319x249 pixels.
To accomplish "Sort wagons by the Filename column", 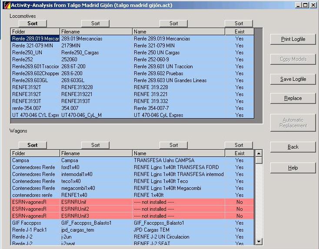I will pyautogui.click(x=96, y=145).
